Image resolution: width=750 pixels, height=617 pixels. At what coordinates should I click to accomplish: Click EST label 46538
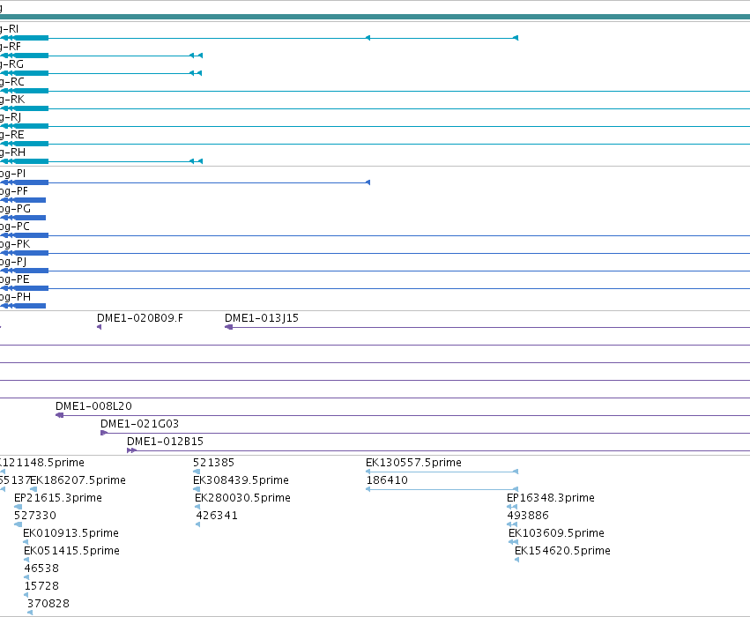[x=41, y=569]
